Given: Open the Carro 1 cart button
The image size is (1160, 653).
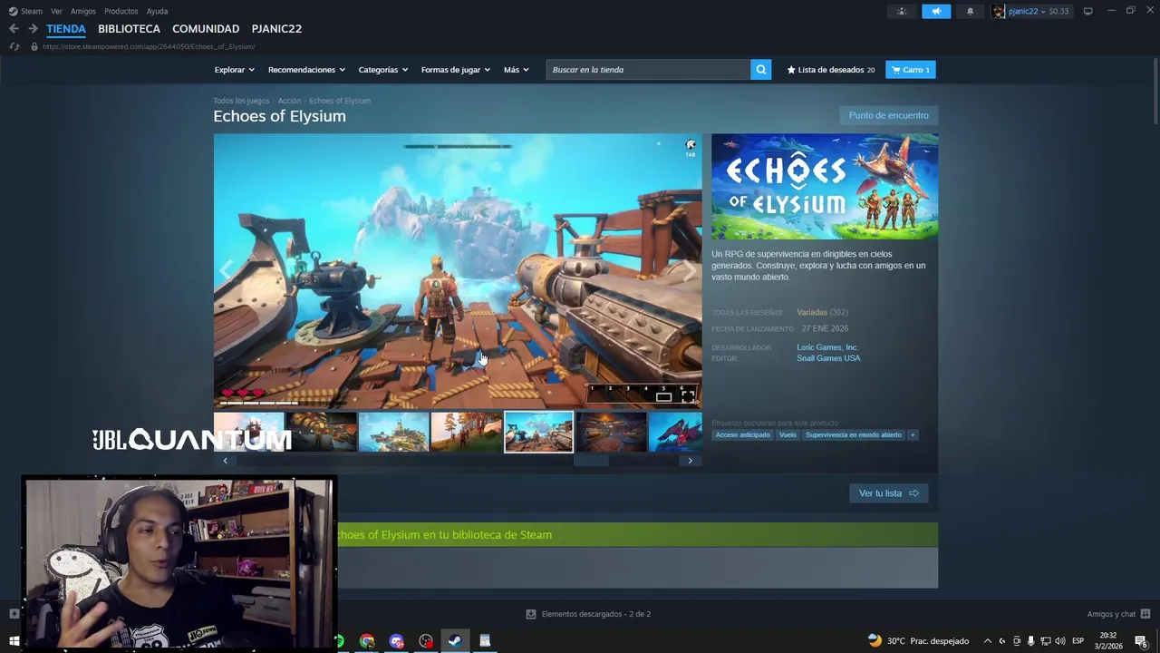Looking at the screenshot, I should (911, 70).
